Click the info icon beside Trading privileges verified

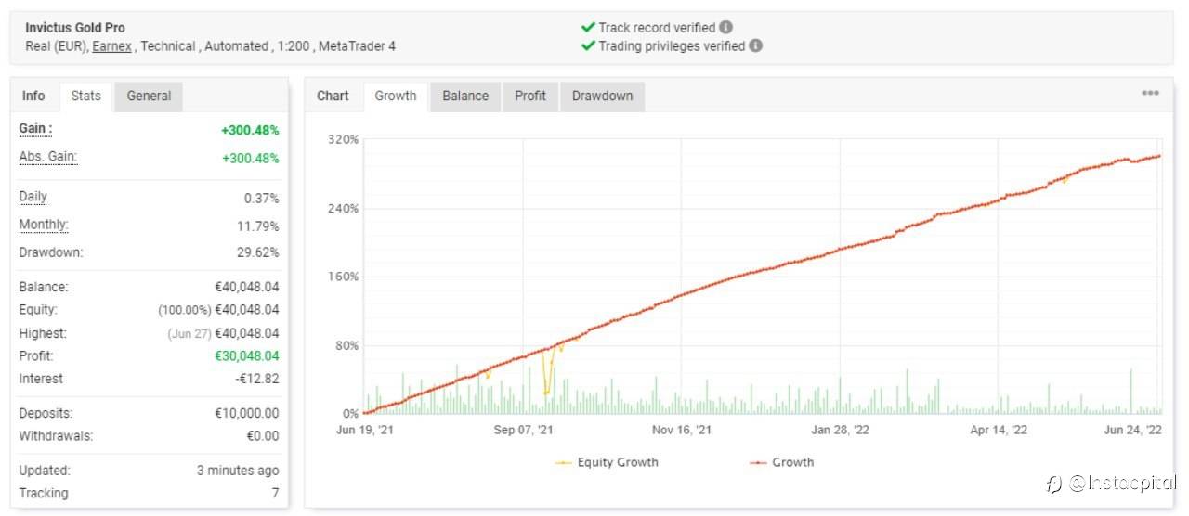pos(756,45)
